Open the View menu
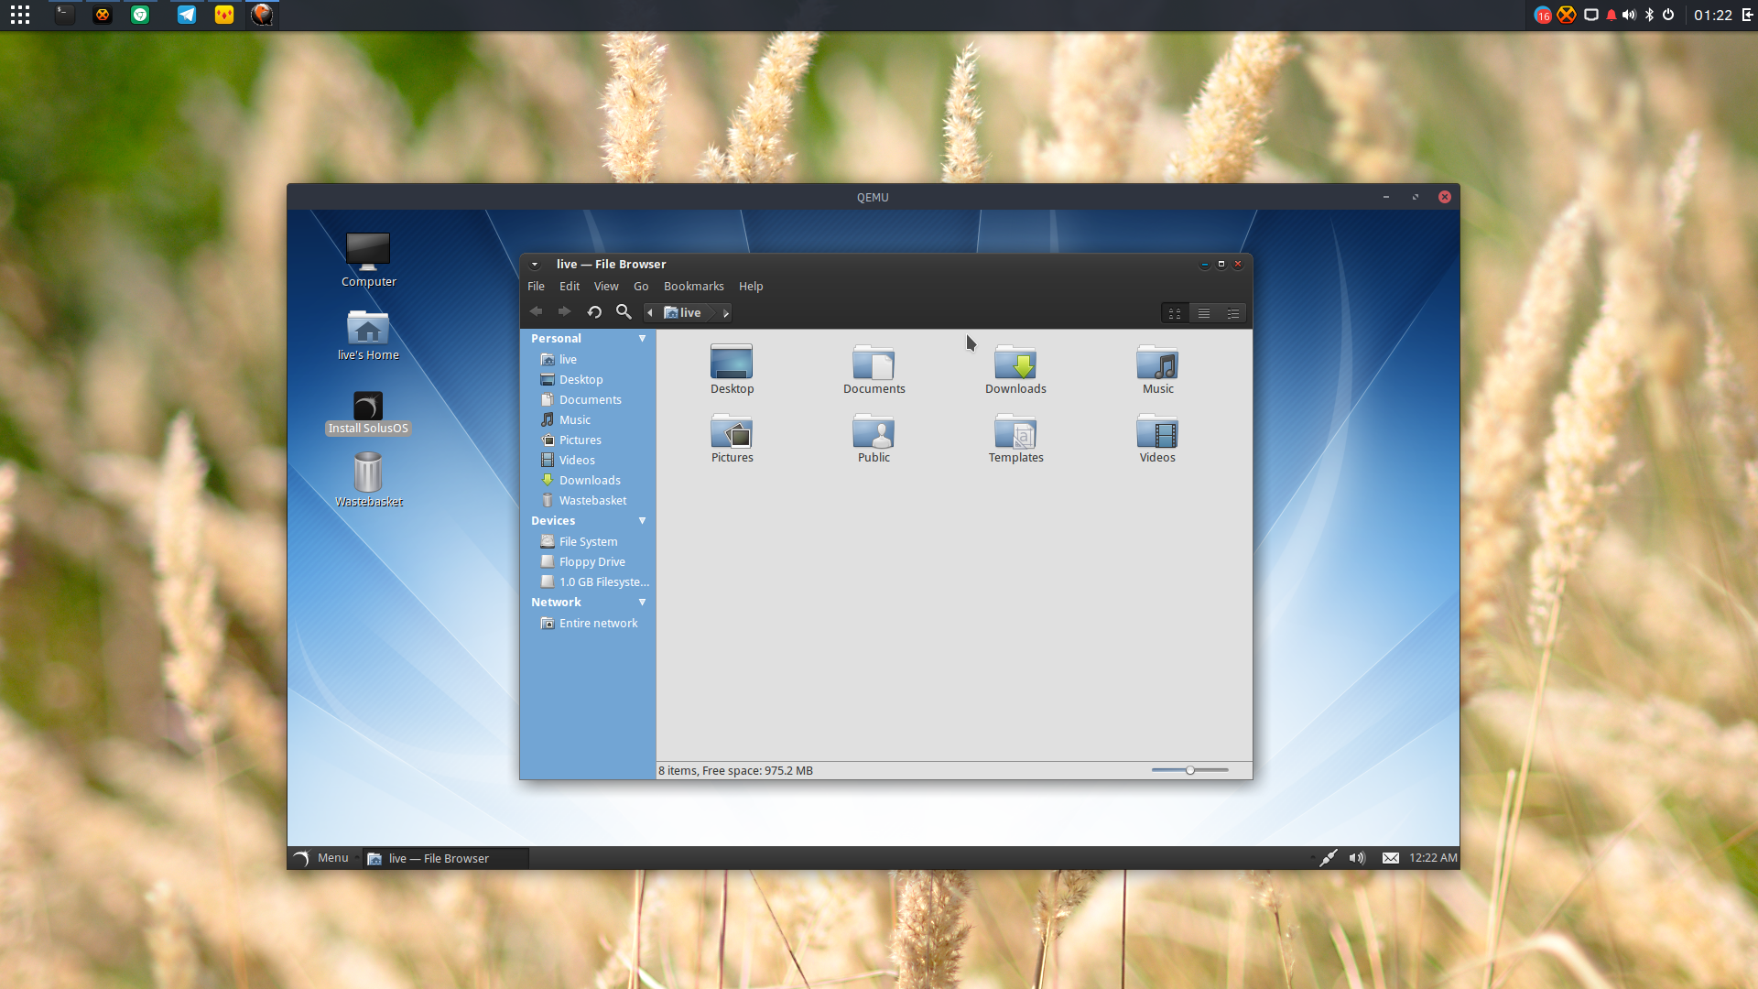This screenshot has width=1758, height=989. coord(606,287)
